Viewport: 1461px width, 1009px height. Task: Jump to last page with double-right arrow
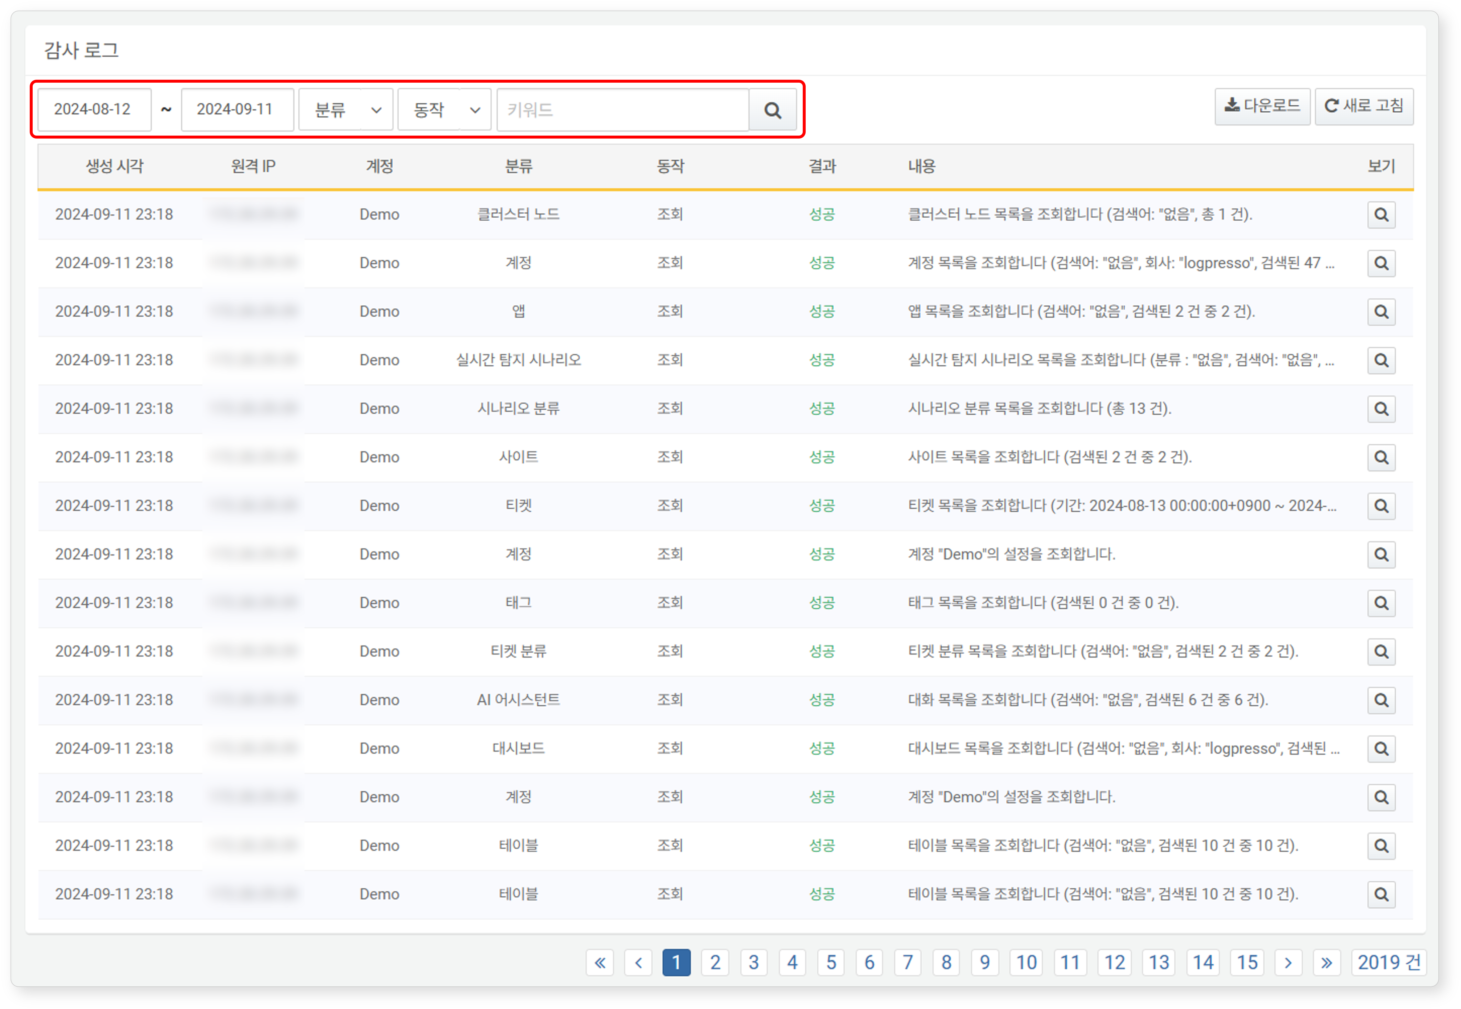(1326, 962)
